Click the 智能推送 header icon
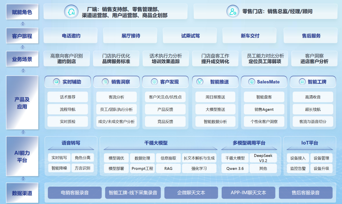This screenshot has height=204, width=342. coord(199,82)
